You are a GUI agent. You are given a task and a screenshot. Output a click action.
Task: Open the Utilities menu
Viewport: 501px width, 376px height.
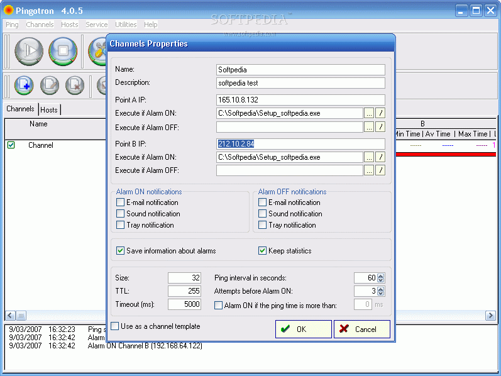click(126, 25)
